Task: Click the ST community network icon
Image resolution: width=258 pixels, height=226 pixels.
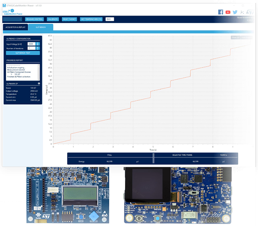Action: tap(242, 12)
